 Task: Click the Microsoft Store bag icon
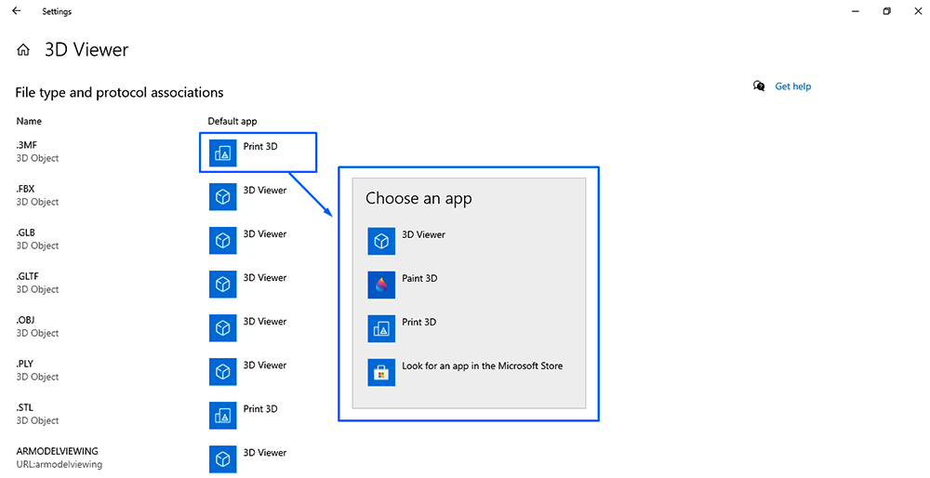coord(381,372)
